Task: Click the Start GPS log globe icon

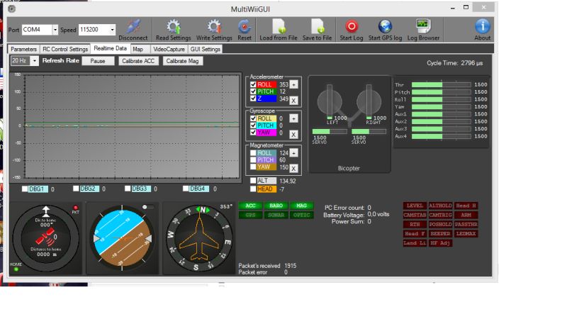Action: pyautogui.click(x=385, y=26)
